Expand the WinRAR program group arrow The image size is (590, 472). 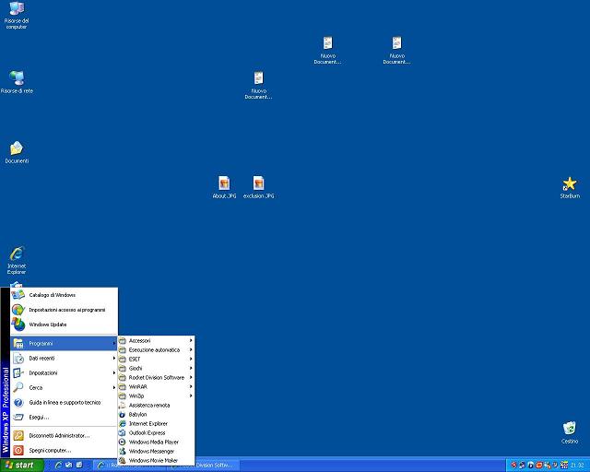tap(191, 386)
